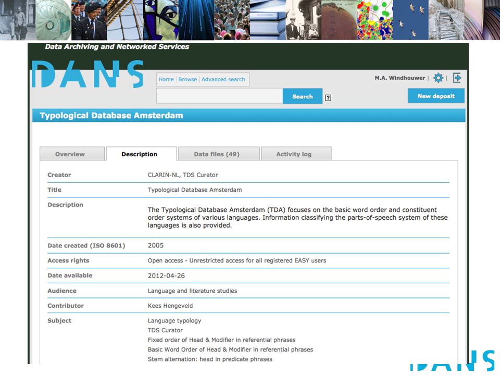
Task: Select contributor 'Kees Hengeveld'
Action: (170, 306)
